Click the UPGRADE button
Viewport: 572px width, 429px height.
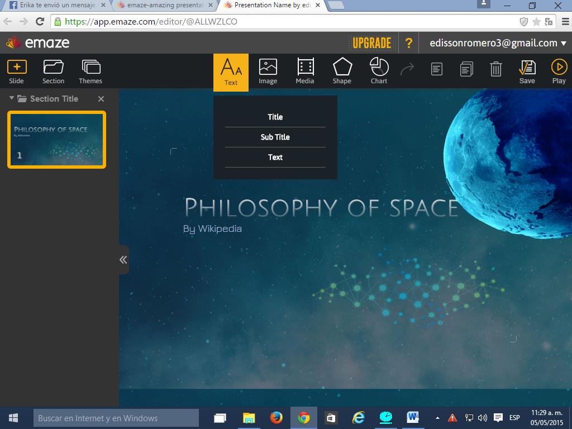click(371, 43)
